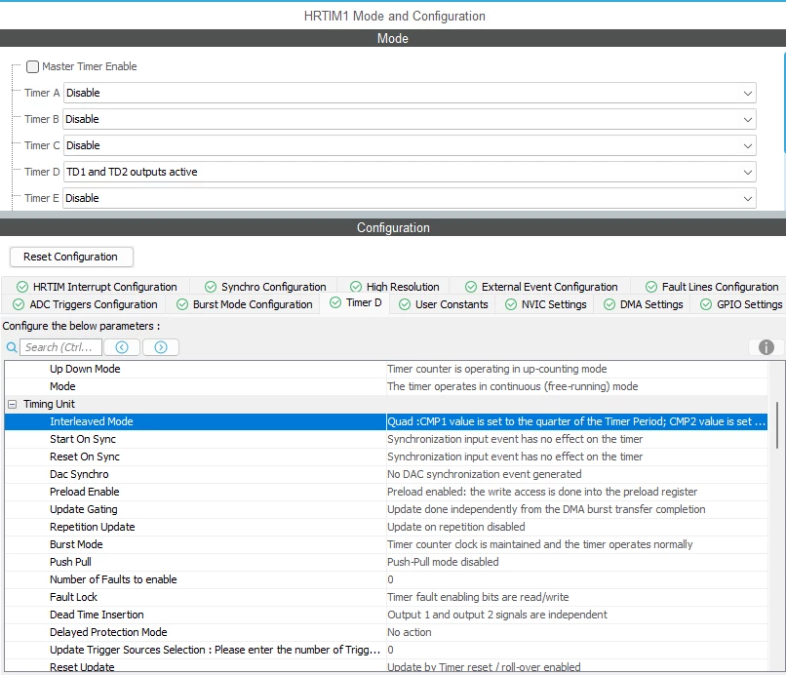
Task: Open the NVIC Settings tab
Action: tap(545, 304)
